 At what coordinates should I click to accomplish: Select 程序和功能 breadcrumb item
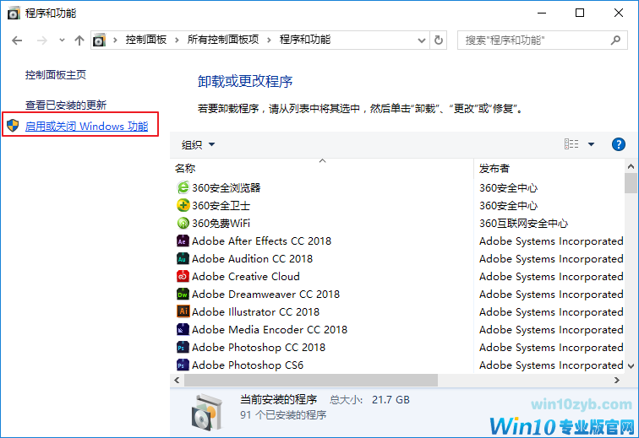click(305, 40)
